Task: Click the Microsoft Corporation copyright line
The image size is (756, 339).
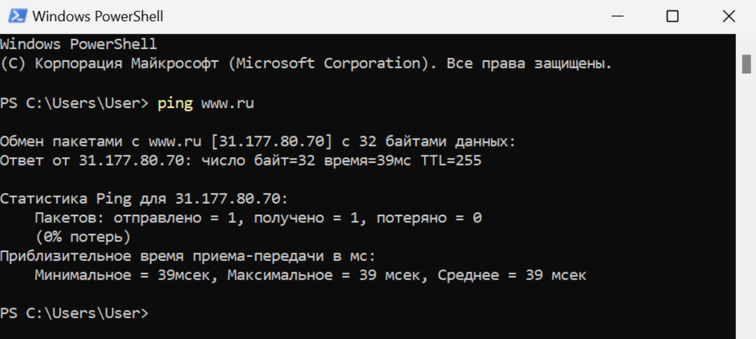Action: click(x=306, y=63)
